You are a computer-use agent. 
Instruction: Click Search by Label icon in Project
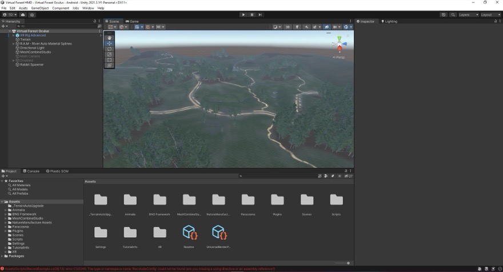333,176
